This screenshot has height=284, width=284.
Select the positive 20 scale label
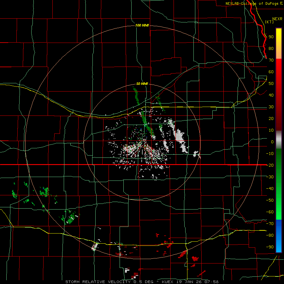point(271,118)
